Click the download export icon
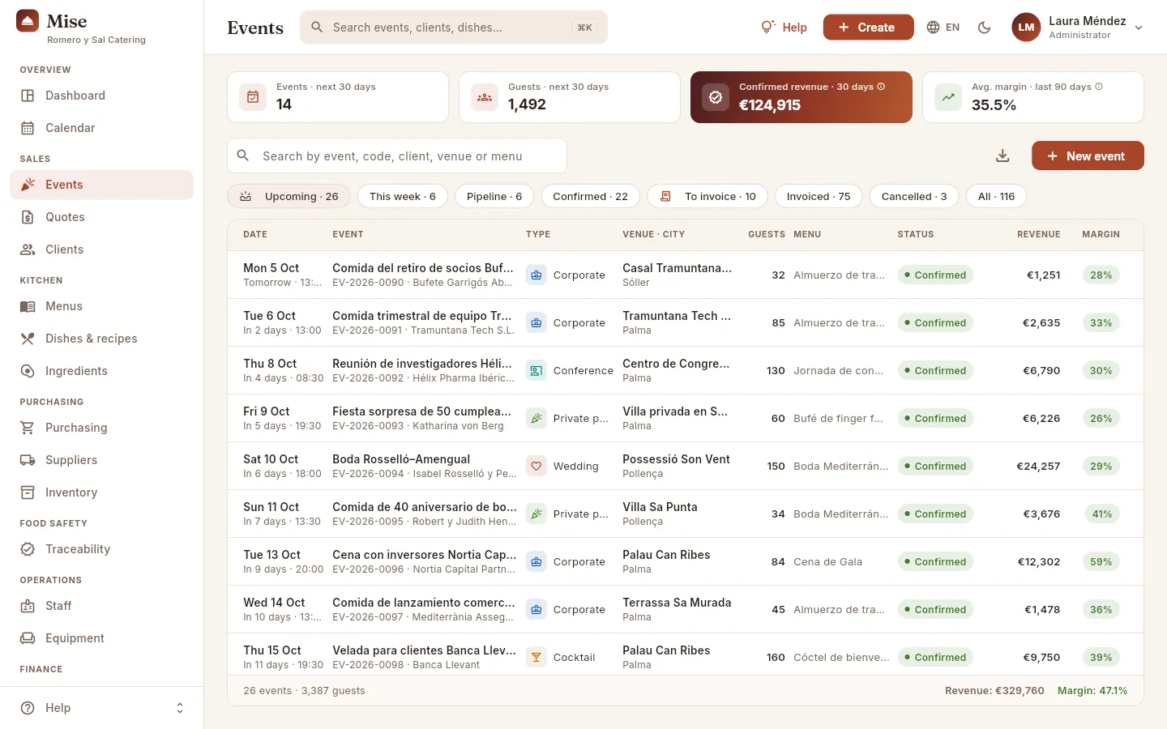Image resolution: width=1167 pixels, height=729 pixels. 1002,156
